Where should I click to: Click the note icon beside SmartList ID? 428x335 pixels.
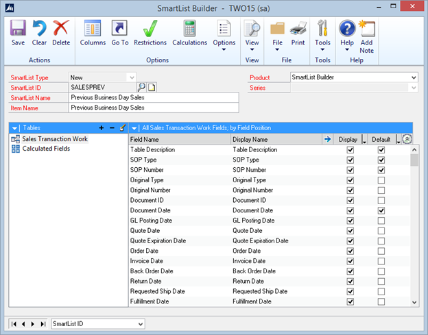pos(152,87)
